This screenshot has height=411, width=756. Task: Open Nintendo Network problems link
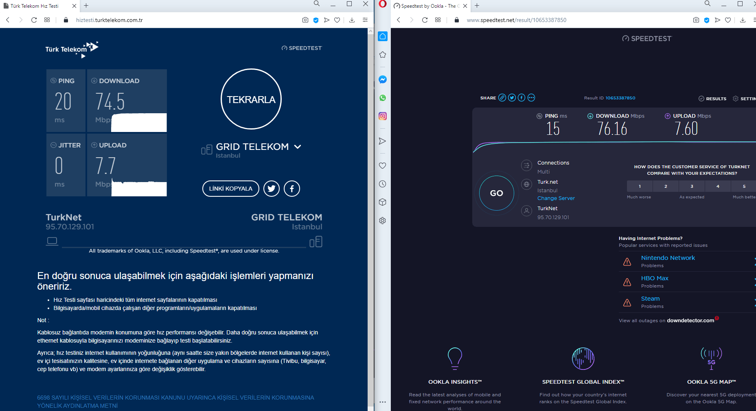coord(668,258)
